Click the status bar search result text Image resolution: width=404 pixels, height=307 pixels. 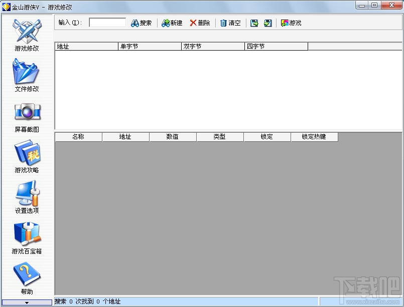click(x=88, y=301)
